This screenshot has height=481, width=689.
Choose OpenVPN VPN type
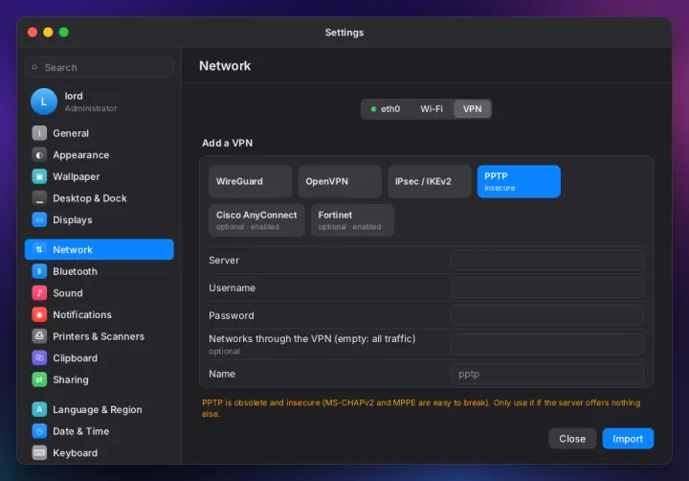tap(340, 181)
